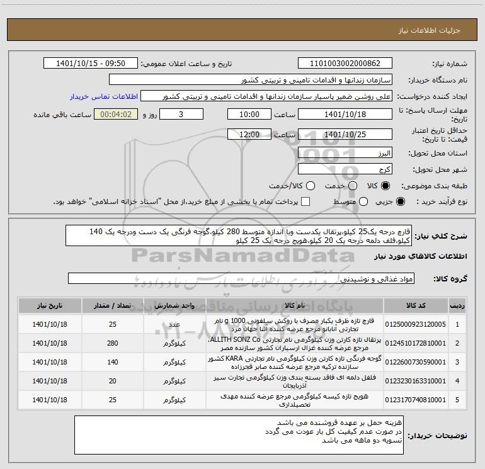Click the bell pepper item name in row 4
This screenshot has height=469, width=485.
click(x=295, y=381)
